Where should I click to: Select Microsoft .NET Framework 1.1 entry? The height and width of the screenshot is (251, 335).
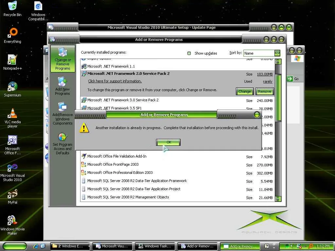coord(177,66)
